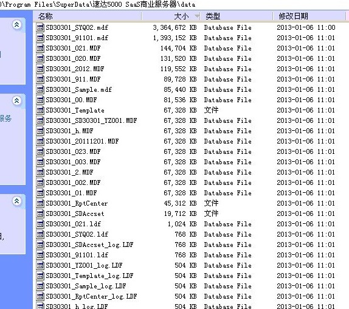
Task: Click the address bar path text
Action: coord(97,4)
